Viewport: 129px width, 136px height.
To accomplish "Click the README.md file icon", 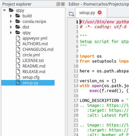I will tap(18, 66).
